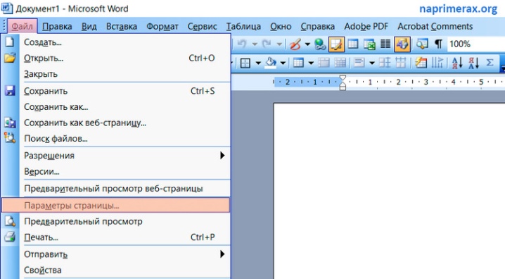505x279 pixels.
Task: Open the shading color dropdown arrow
Action: (x=283, y=63)
